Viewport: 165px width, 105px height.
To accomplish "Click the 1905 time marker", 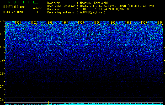I will click(x=81, y=23).
